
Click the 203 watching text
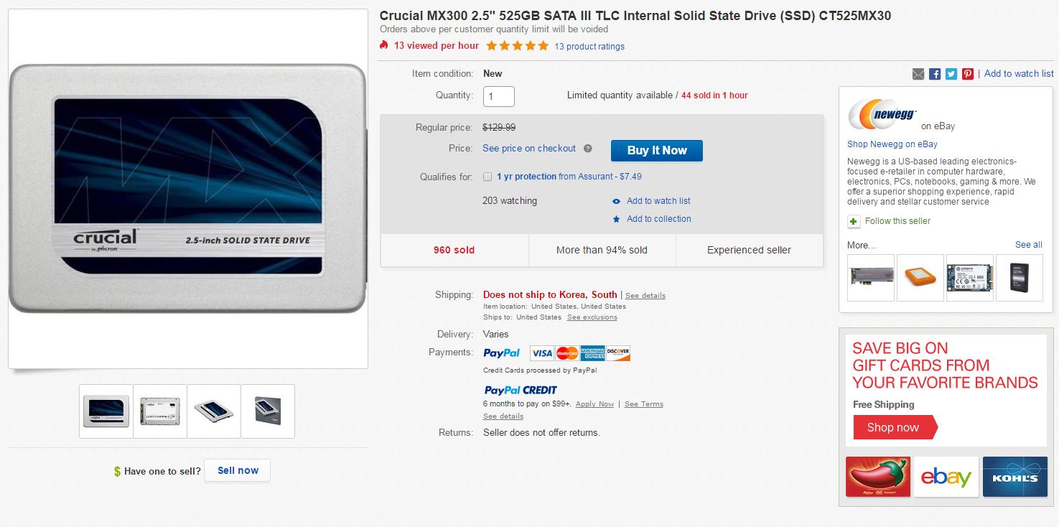[510, 201]
